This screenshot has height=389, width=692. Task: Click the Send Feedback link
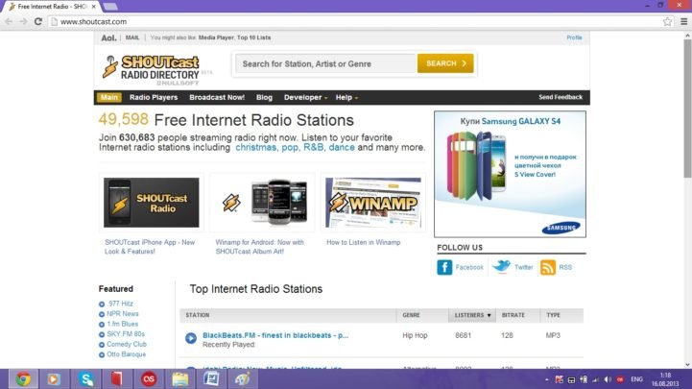pos(561,97)
